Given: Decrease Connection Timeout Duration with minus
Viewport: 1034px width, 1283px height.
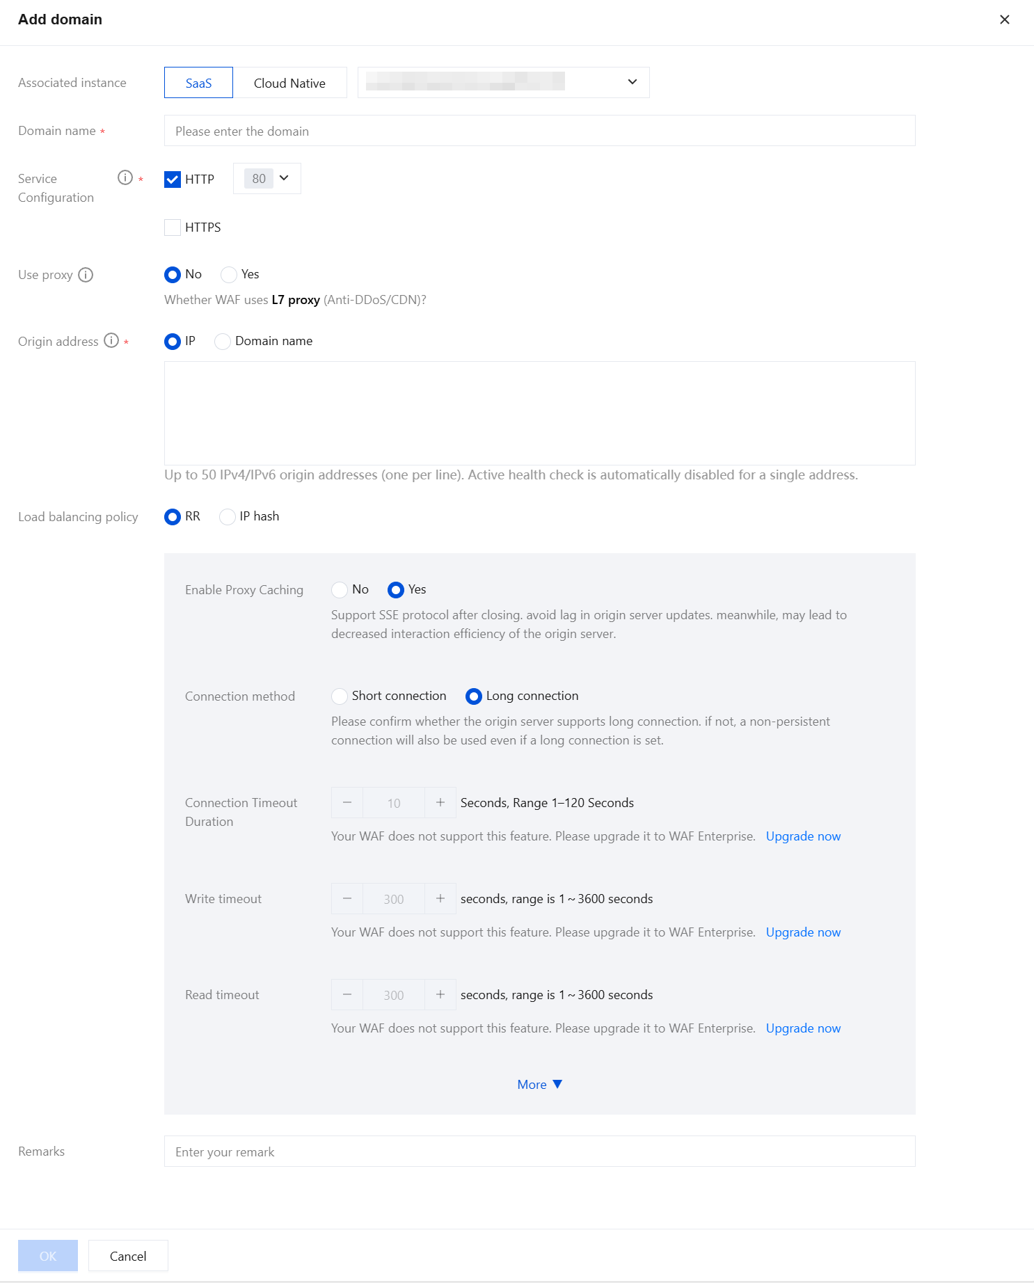Looking at the screenshot, I should tap(347, 803).
